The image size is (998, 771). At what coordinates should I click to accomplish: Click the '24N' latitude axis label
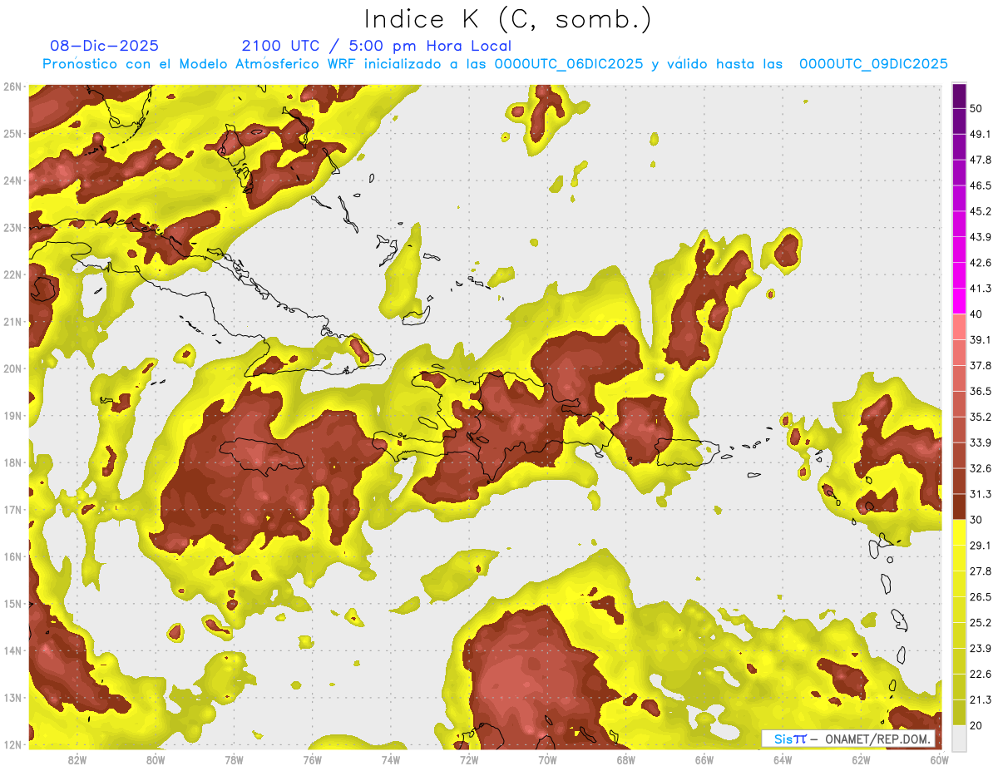pyautogui.click(x=12, y=180)
